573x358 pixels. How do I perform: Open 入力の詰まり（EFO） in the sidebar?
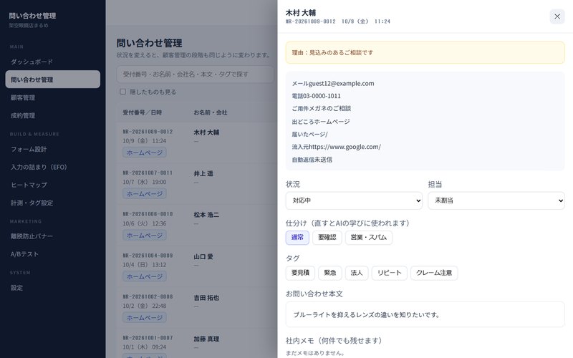coord(52,167)
